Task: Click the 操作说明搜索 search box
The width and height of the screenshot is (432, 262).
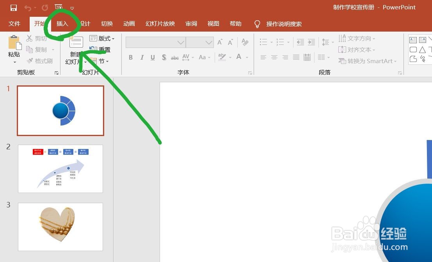Action: click(x=284, y=24)
